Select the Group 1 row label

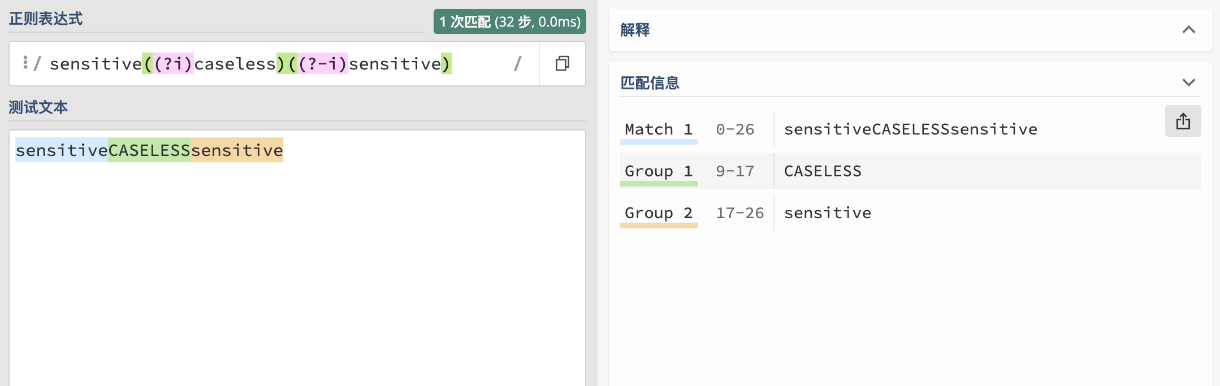tap(659, 171)
